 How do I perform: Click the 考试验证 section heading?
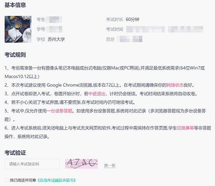click(15, 153)
